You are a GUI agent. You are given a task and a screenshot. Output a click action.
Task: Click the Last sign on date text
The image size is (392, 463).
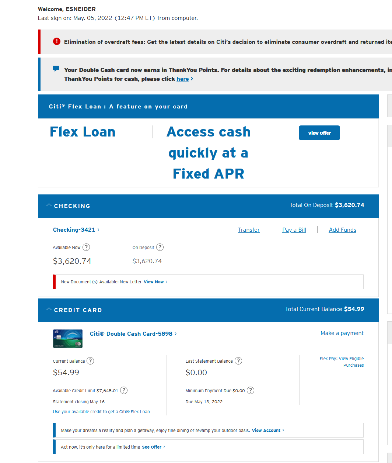coord(118,18)
